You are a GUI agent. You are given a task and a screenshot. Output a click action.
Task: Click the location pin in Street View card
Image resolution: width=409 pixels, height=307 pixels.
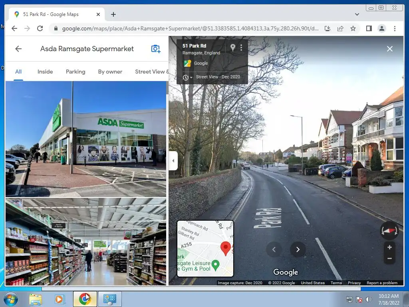(x=233, y=47)
